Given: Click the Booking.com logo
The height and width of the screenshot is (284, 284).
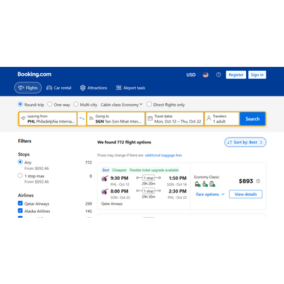Looking at the screenshot, I should (x=35, y=74).
